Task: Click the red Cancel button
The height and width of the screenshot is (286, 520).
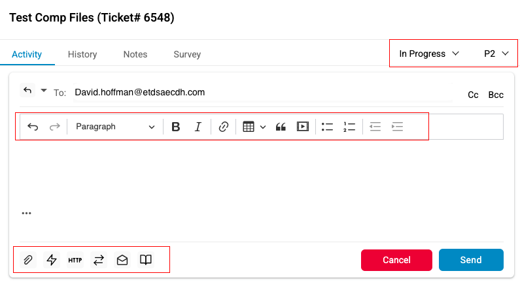Action: click(396, 260)
